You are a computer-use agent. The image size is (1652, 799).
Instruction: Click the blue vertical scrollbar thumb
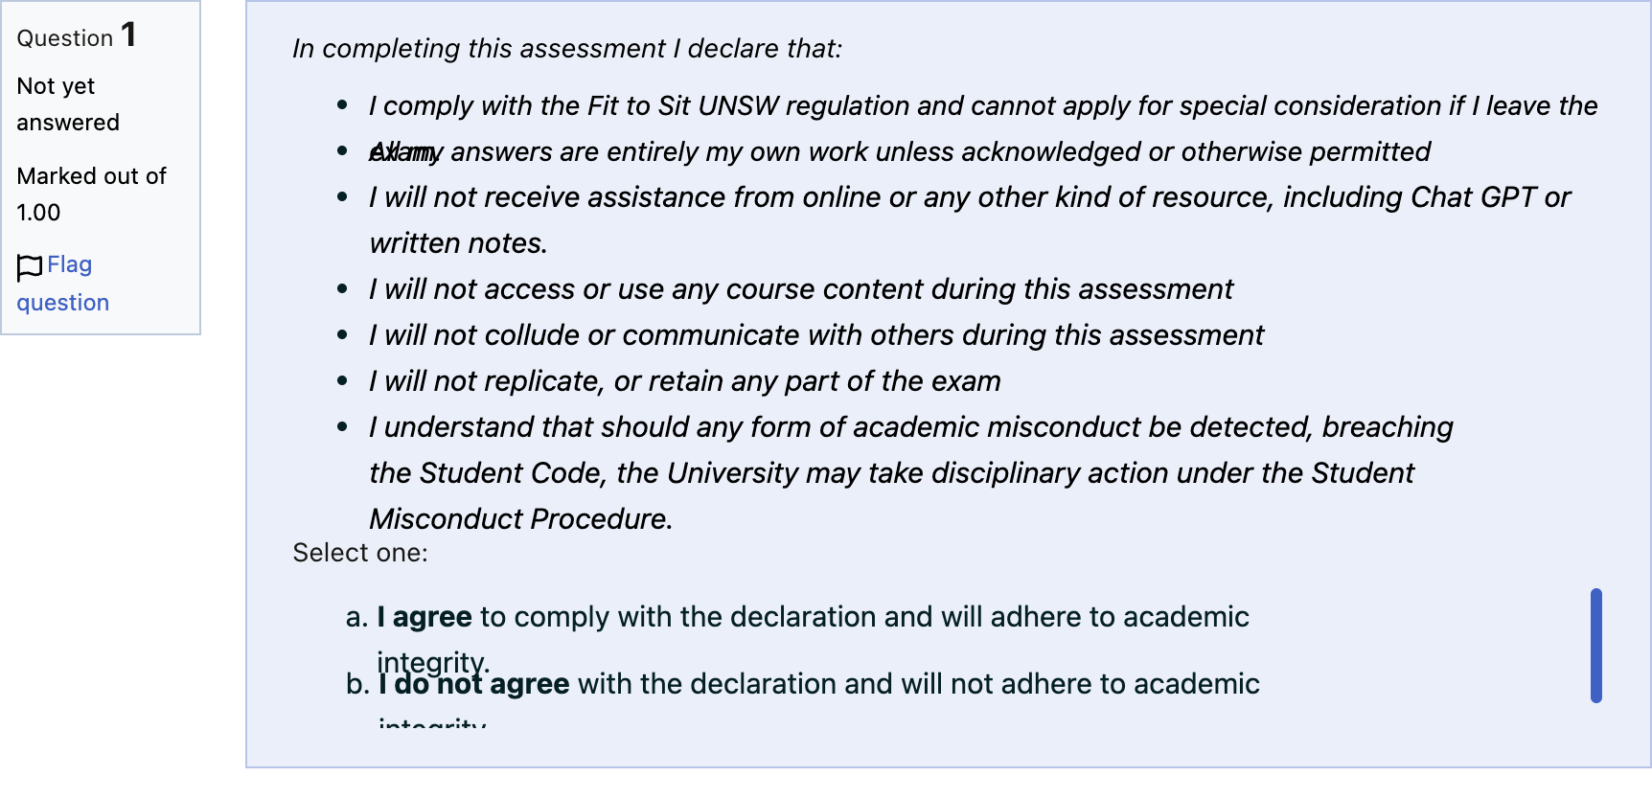1595,646
